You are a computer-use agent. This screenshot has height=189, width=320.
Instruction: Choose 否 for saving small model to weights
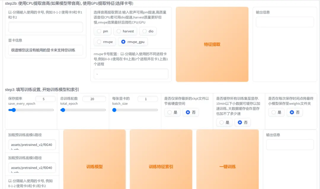coord(295,112)
